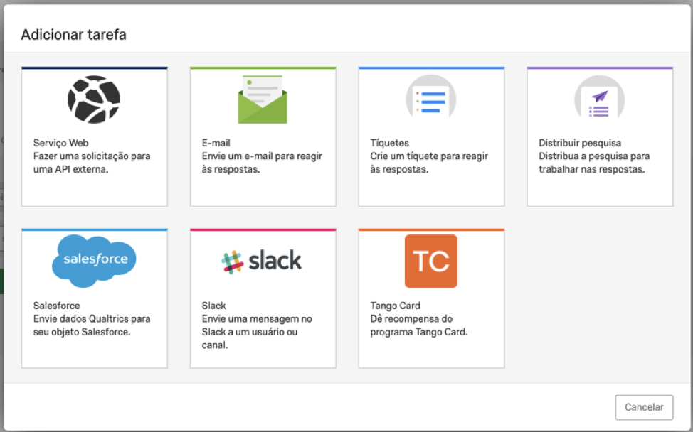Click the "Adicionar tarefa" dialog heading
The height and width of the screenshot is (432, 693).
74,34
